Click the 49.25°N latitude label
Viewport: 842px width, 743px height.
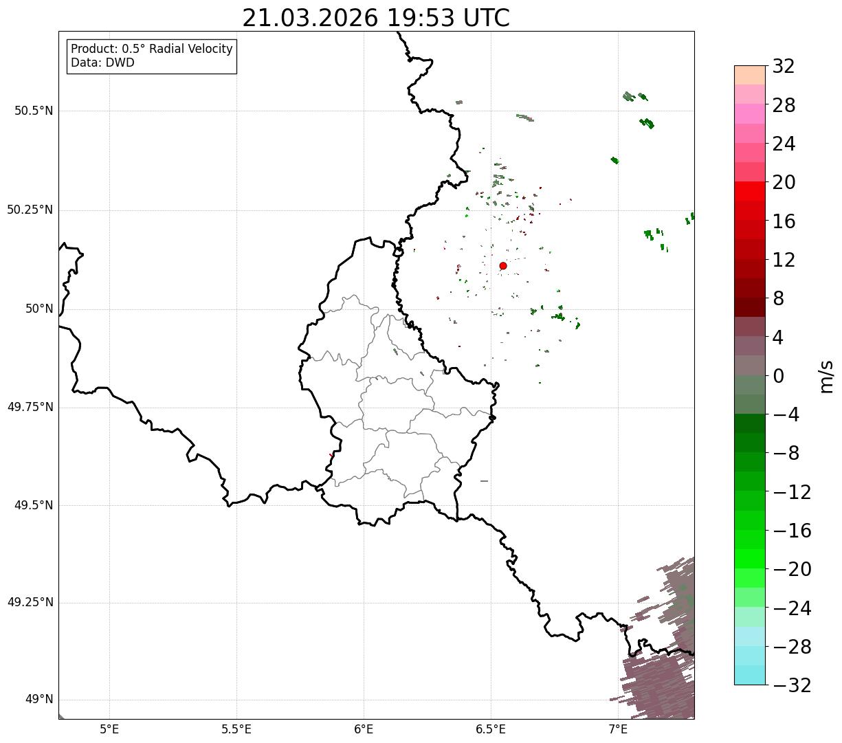(x=30, y=603)
